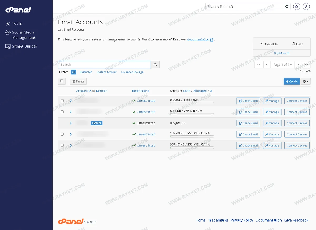Go to last page with >> button
The image size is (316, 230).
tap(306, 64)
